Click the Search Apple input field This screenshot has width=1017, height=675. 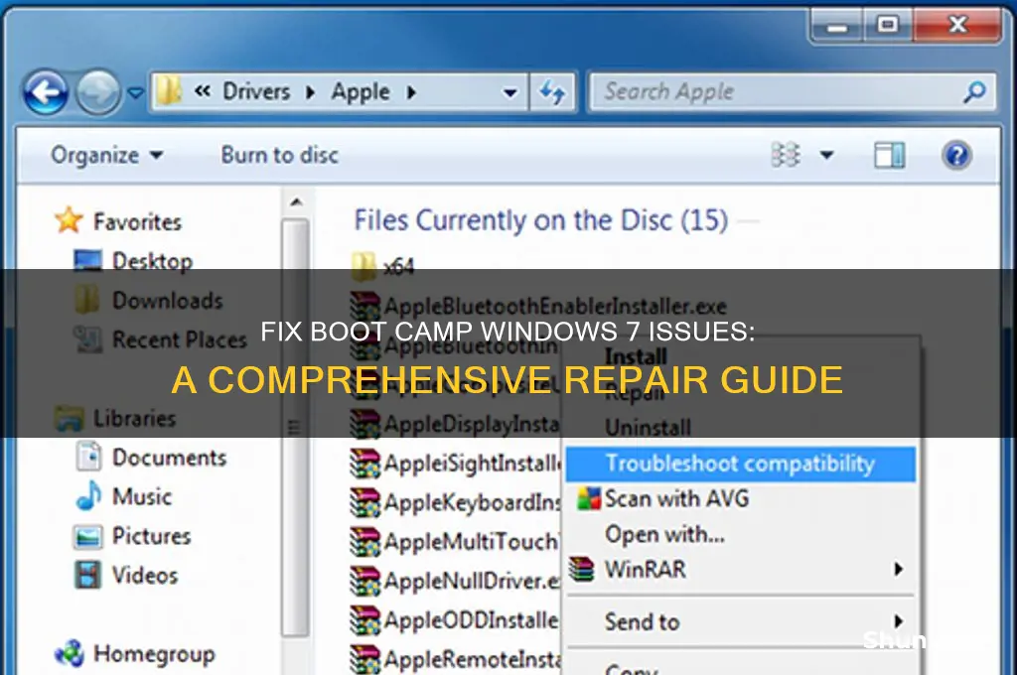tap(792, 92)
